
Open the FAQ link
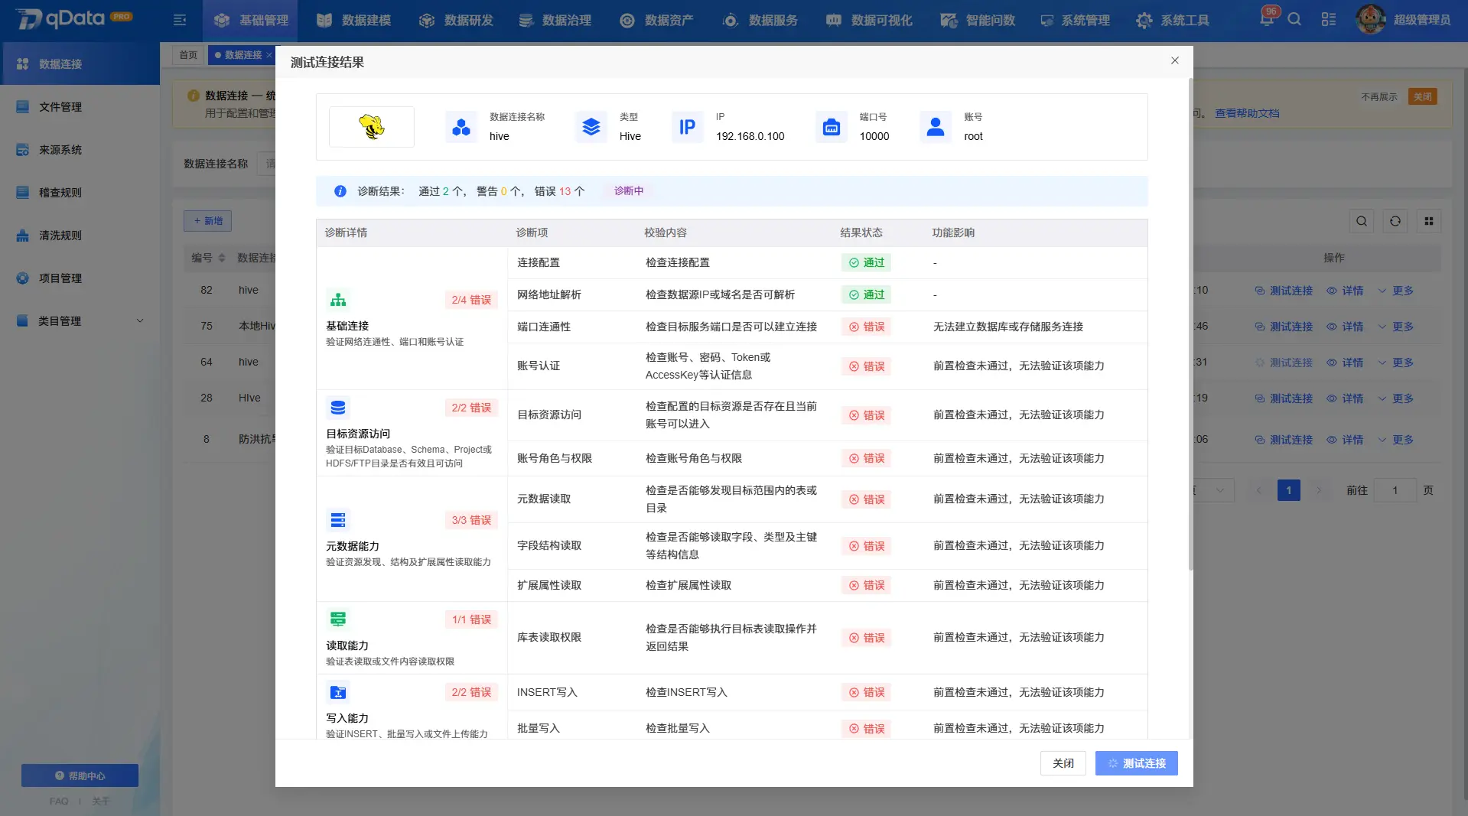pos(59,801)
